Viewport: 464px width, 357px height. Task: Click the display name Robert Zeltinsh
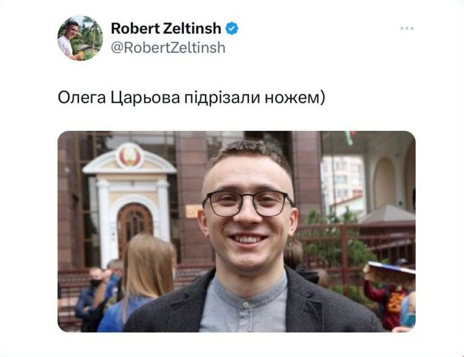[166, 29]
